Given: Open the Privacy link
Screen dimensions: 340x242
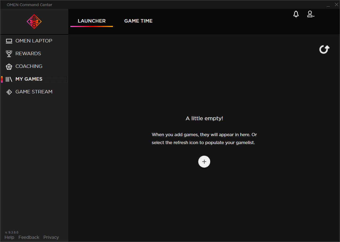Looking at the screenshot, I should point(51,237).
